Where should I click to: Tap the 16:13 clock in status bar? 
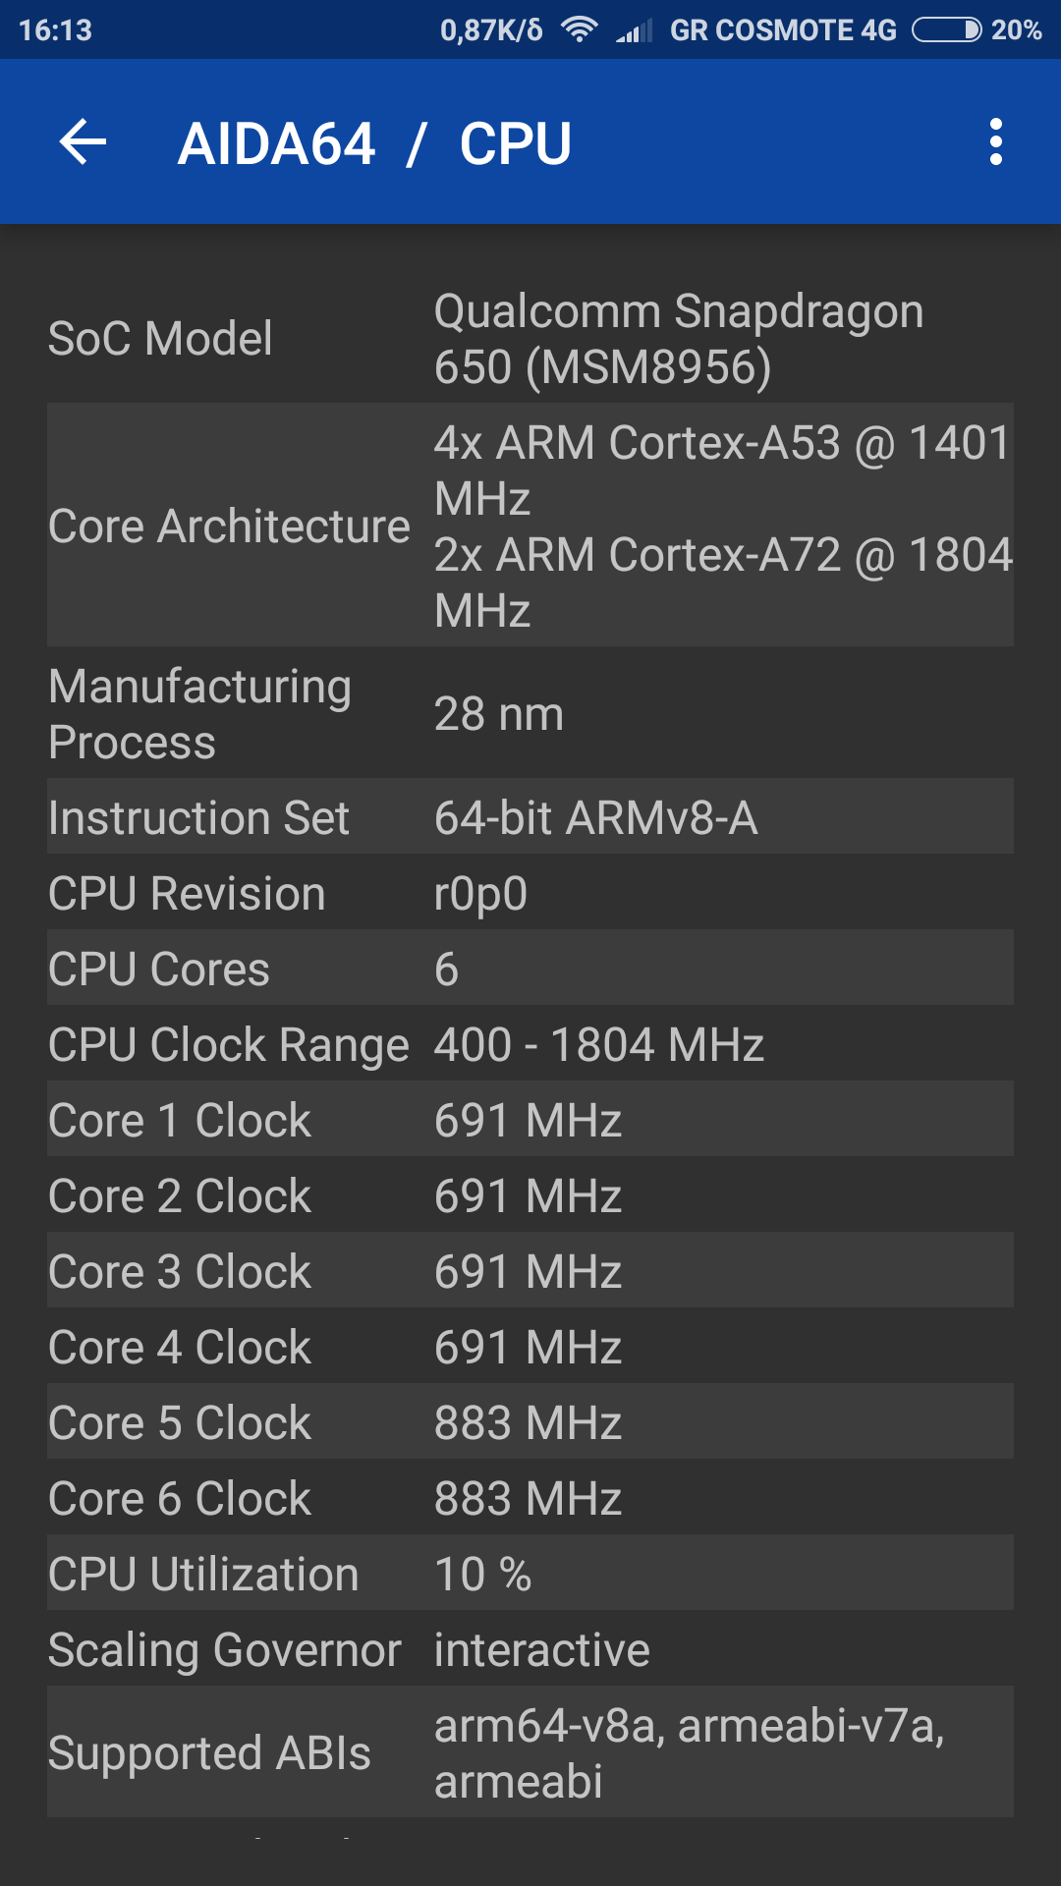tap(56, 30)
